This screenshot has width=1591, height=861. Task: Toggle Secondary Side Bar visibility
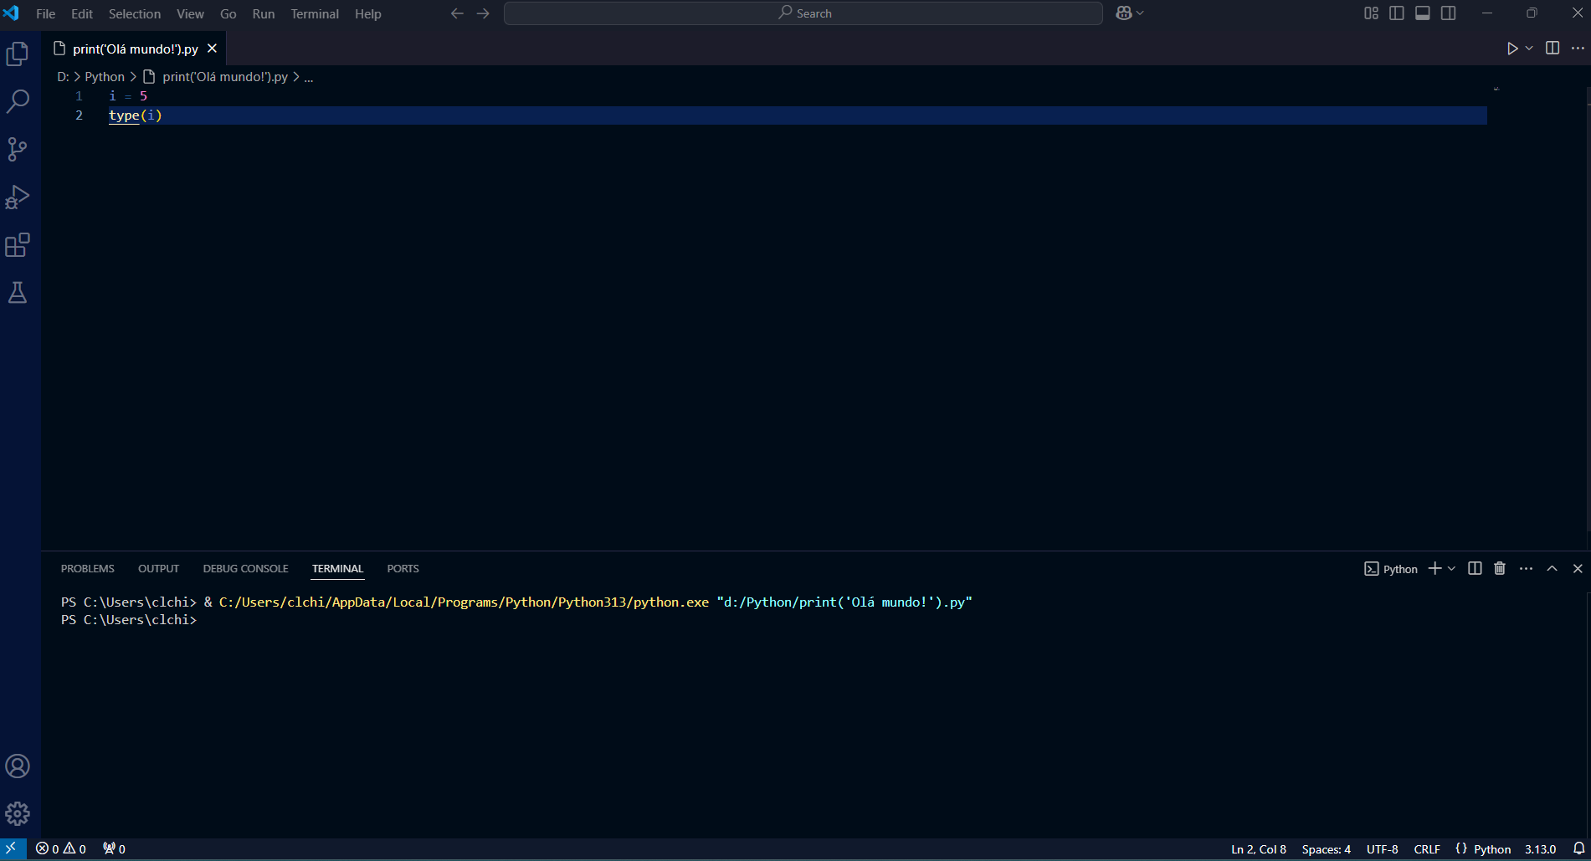tap(1449, 13)
